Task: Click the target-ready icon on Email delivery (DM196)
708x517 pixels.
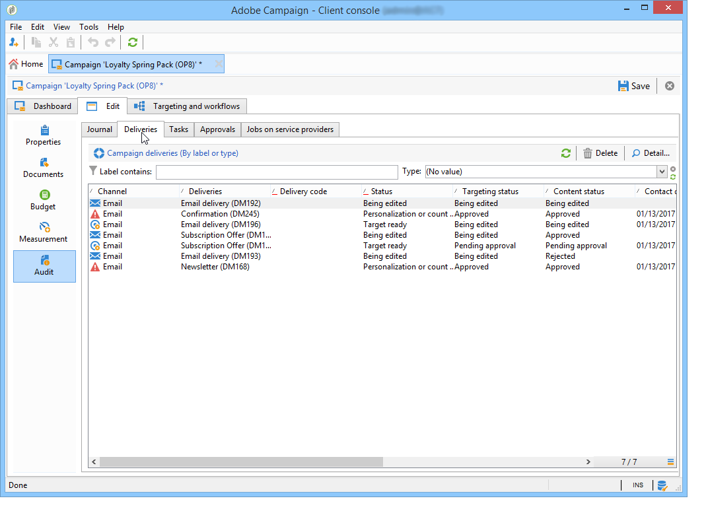Action: [x=95, y=224]
